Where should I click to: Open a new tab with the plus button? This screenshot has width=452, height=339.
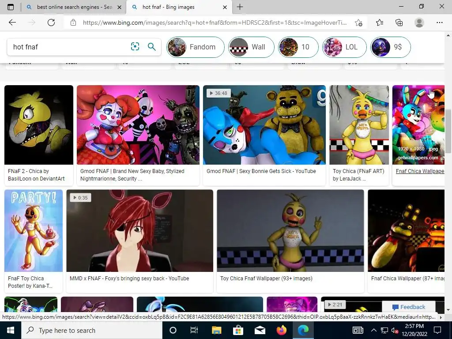click(240, 7)
